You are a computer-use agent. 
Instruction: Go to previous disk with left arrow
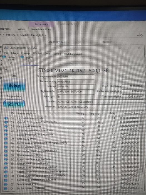(x=6, y=70)
